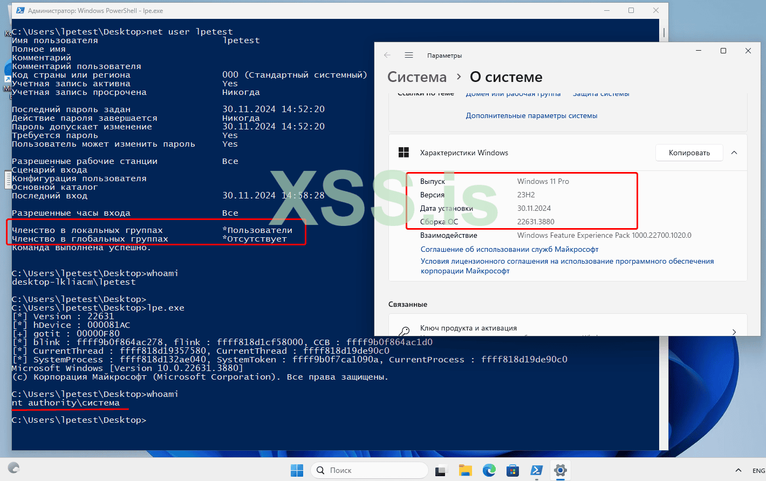Click the blink and flink output line
The width and height of the screenshot is (766, 481).
[x=222, y=342]
